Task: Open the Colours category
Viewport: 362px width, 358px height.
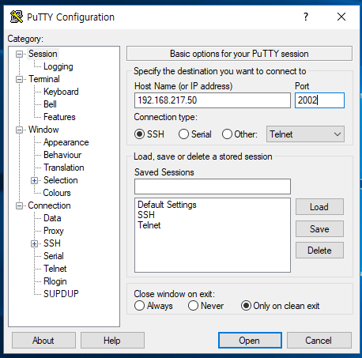Action: pyautogui.click(x=57, y=193)
